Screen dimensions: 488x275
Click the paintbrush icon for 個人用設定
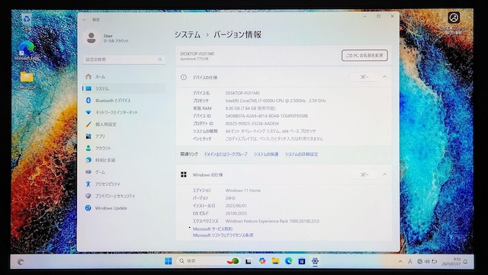pos(88,124)
